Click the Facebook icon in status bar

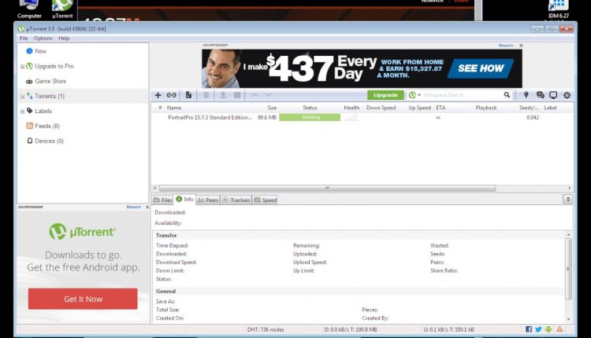coord(529,329)
